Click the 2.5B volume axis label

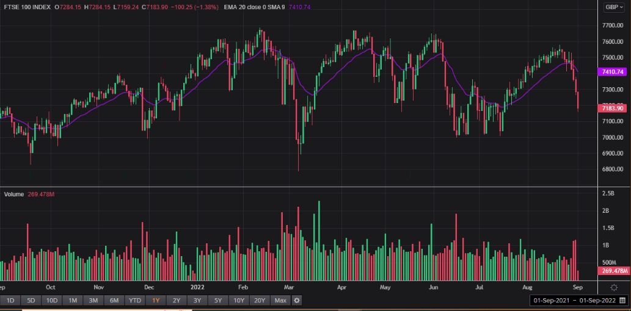[608, 193]
